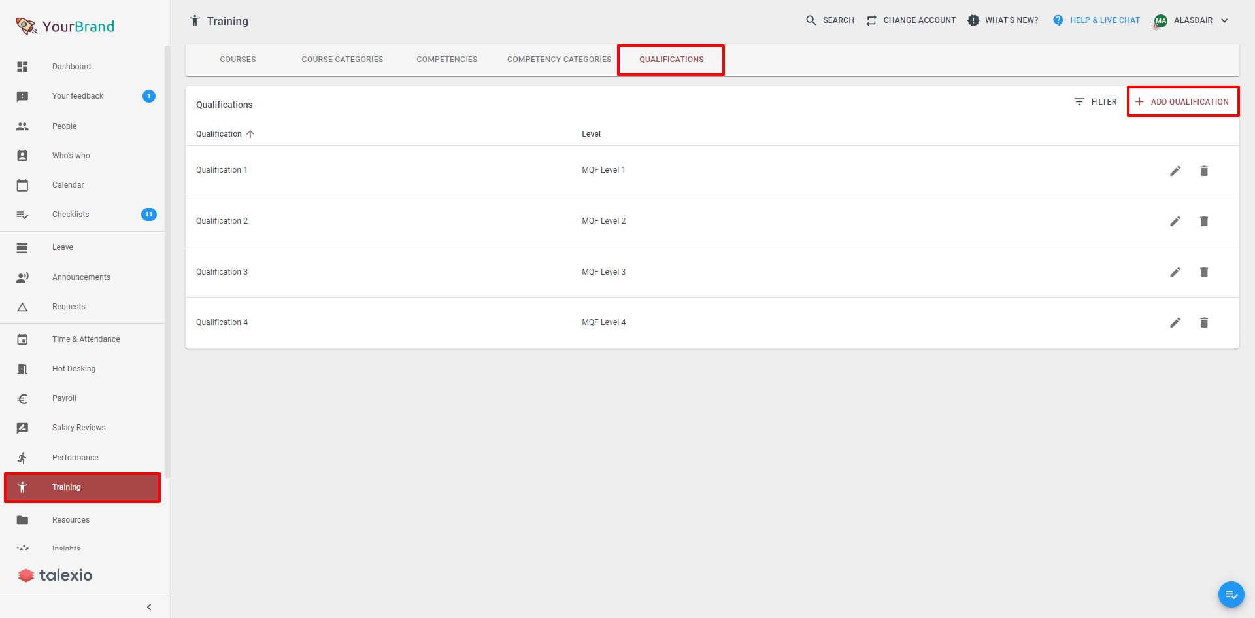Delete Qualification 4 with trash icon
1255x618 pixels.
(1204, 322)
